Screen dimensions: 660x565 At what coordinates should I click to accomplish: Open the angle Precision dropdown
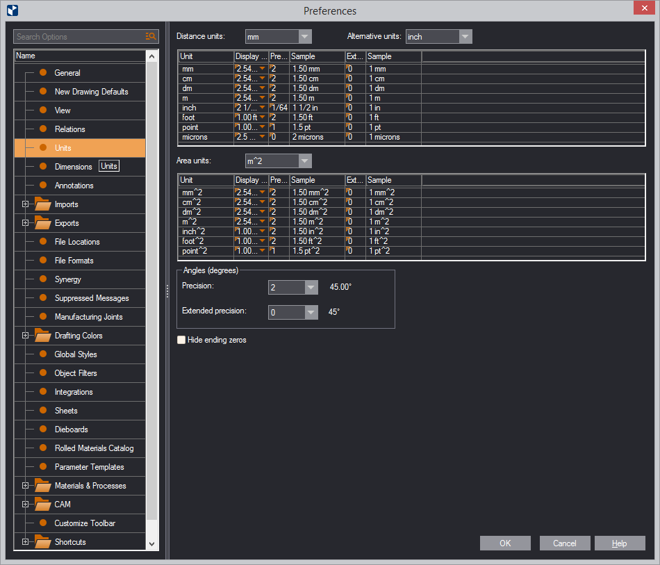tap(311, 287)
